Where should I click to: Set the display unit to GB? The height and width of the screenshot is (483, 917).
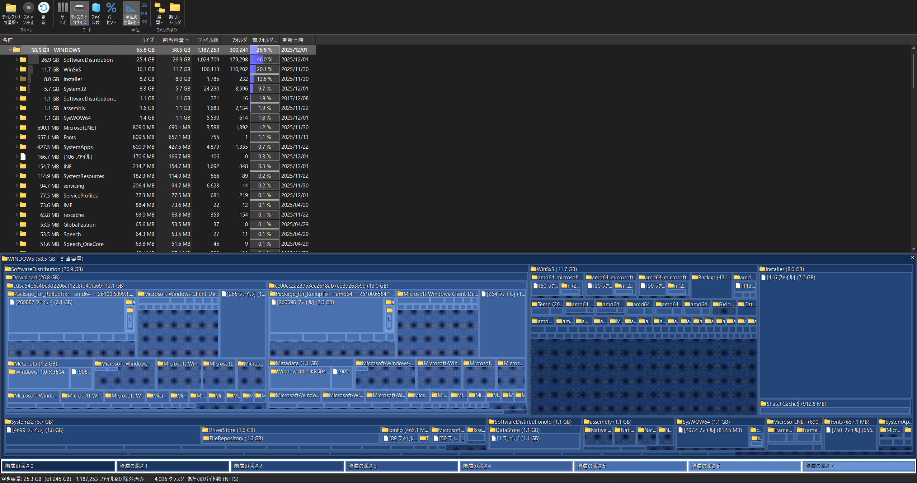click(x=144, y=5)
